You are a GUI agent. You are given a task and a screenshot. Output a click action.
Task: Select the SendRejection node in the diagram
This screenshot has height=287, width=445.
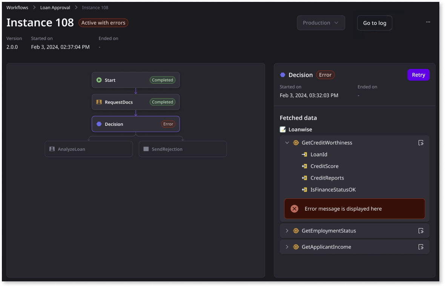[183, 149]
